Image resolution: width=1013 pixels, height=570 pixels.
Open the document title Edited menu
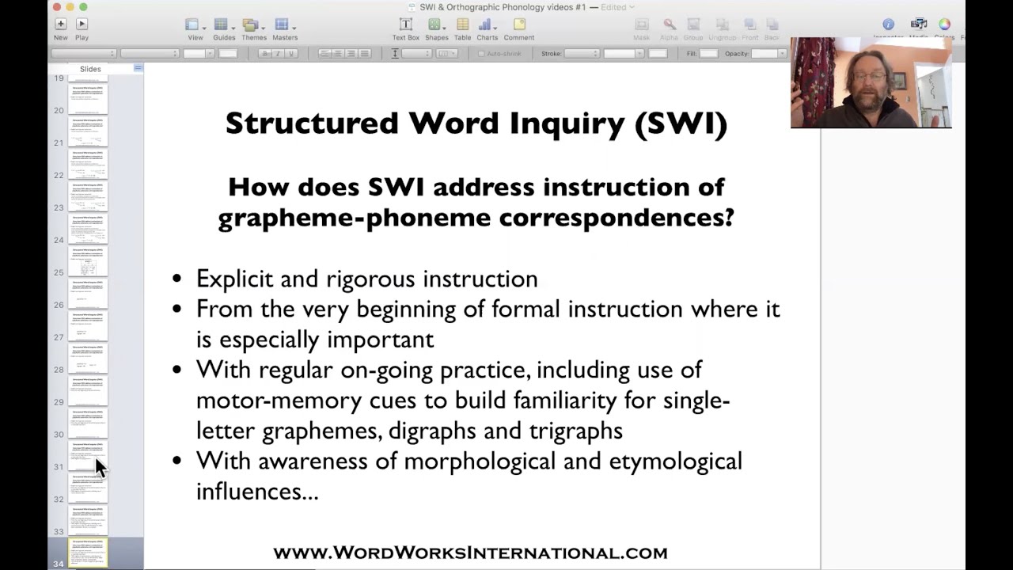click(617, 7)
